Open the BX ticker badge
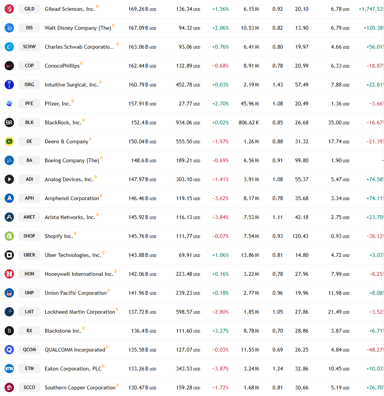 coord(29,331)
